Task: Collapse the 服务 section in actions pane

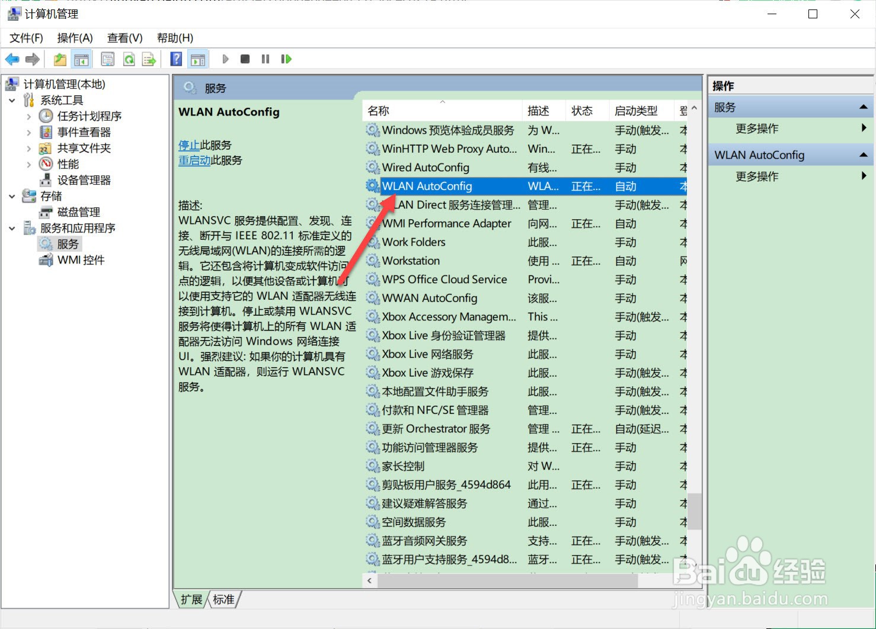Action: 863,107
